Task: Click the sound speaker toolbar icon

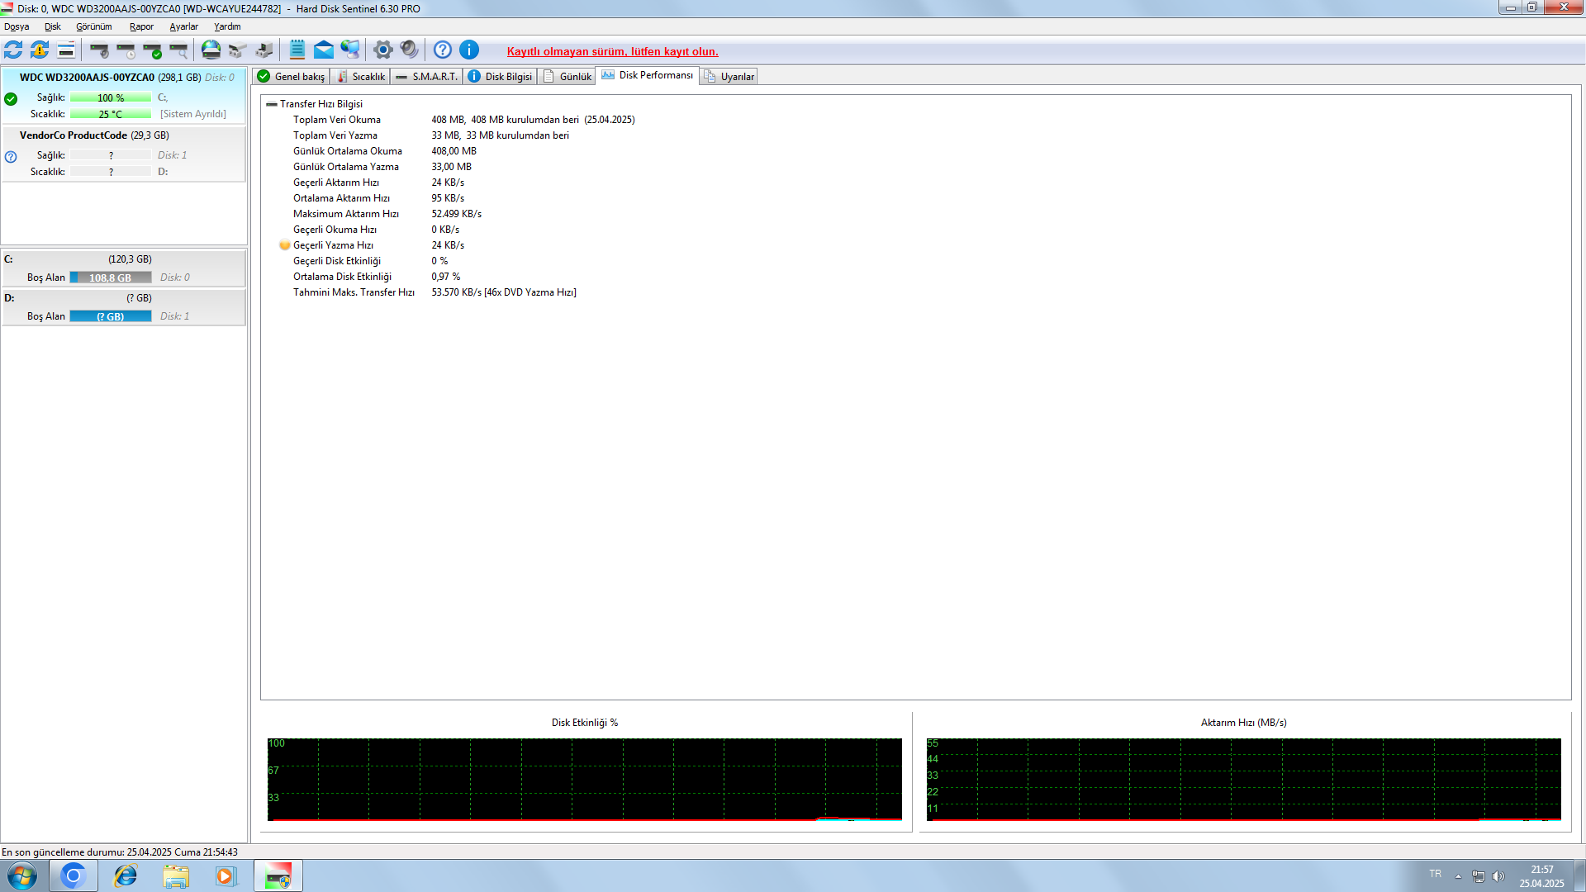Action: 409,50
